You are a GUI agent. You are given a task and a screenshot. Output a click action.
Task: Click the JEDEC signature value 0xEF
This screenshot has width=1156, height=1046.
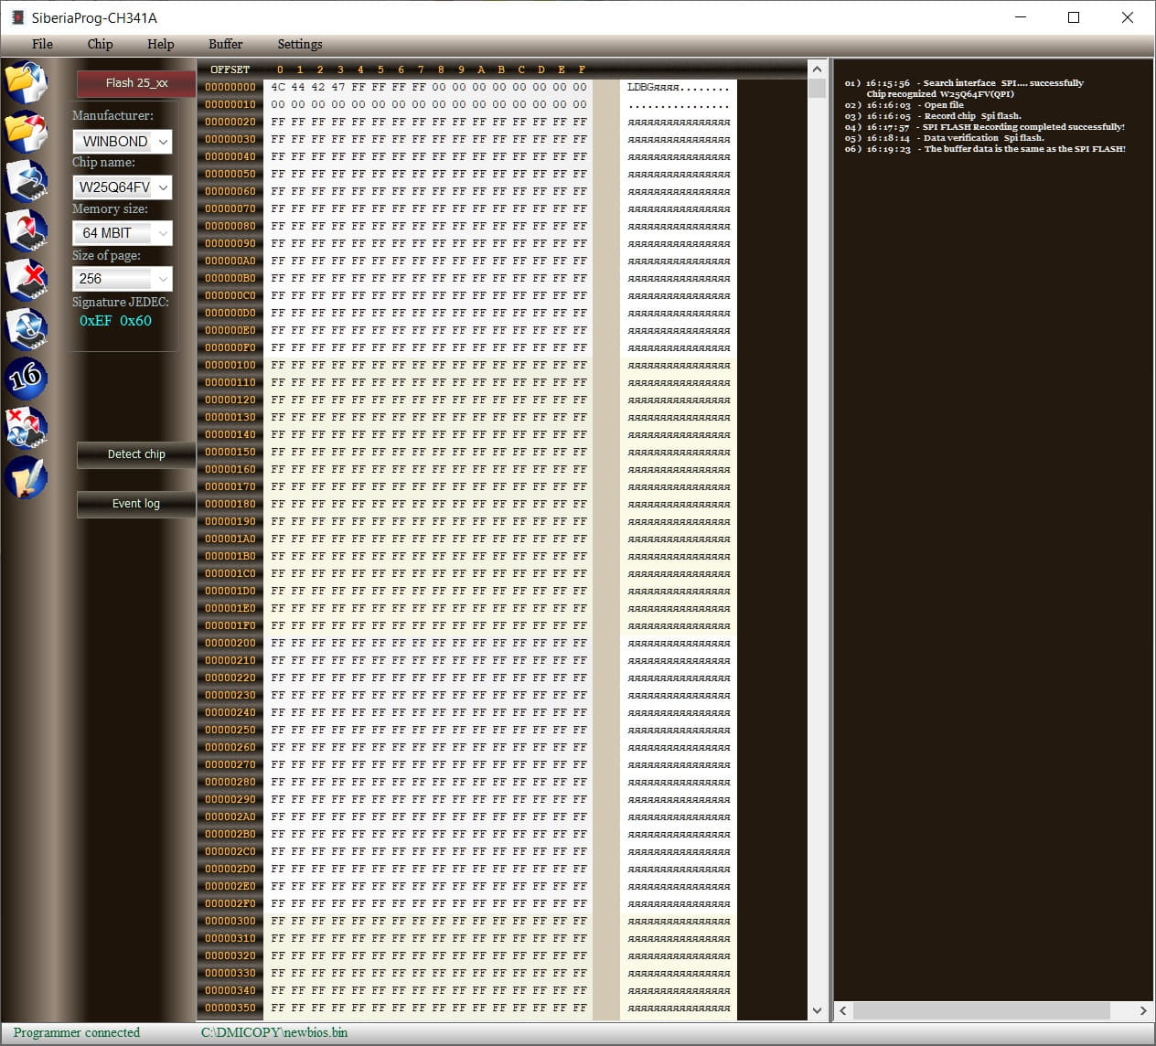(96, 321)
